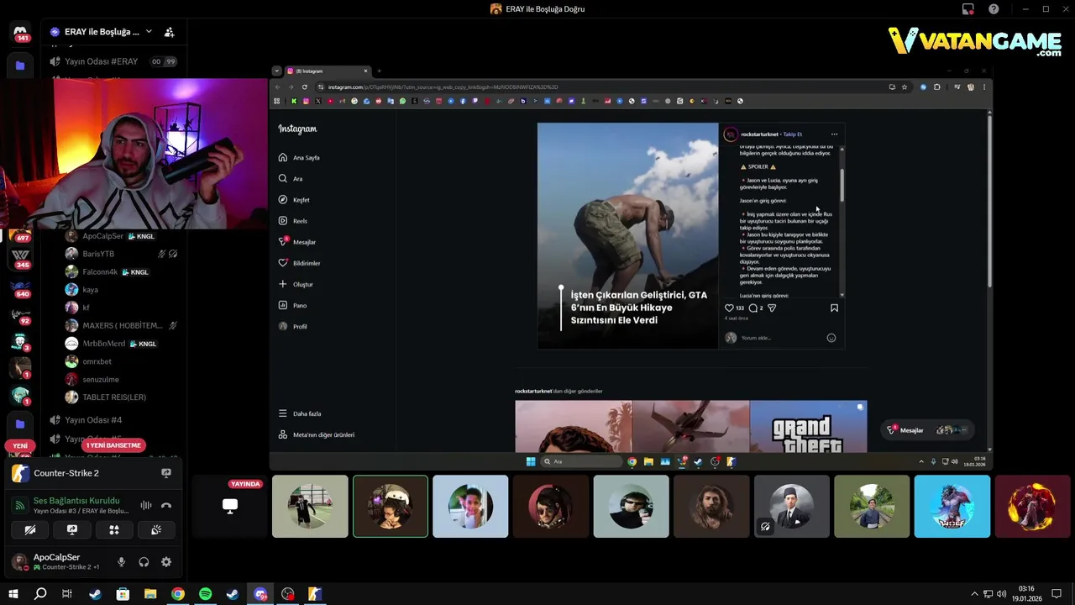Select user kaya in the voice list

90,290
